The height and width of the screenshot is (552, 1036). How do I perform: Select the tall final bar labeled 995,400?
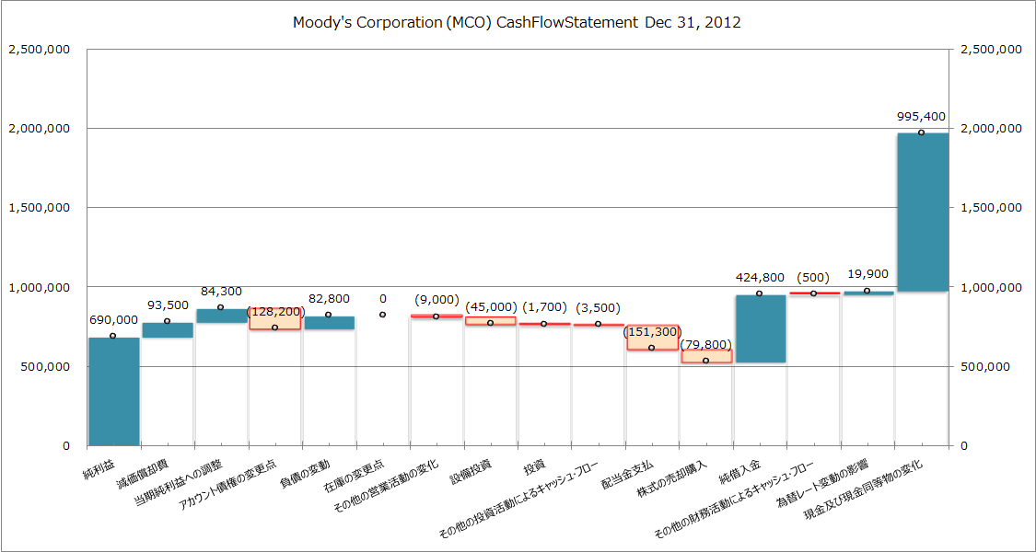pos(923,212)
